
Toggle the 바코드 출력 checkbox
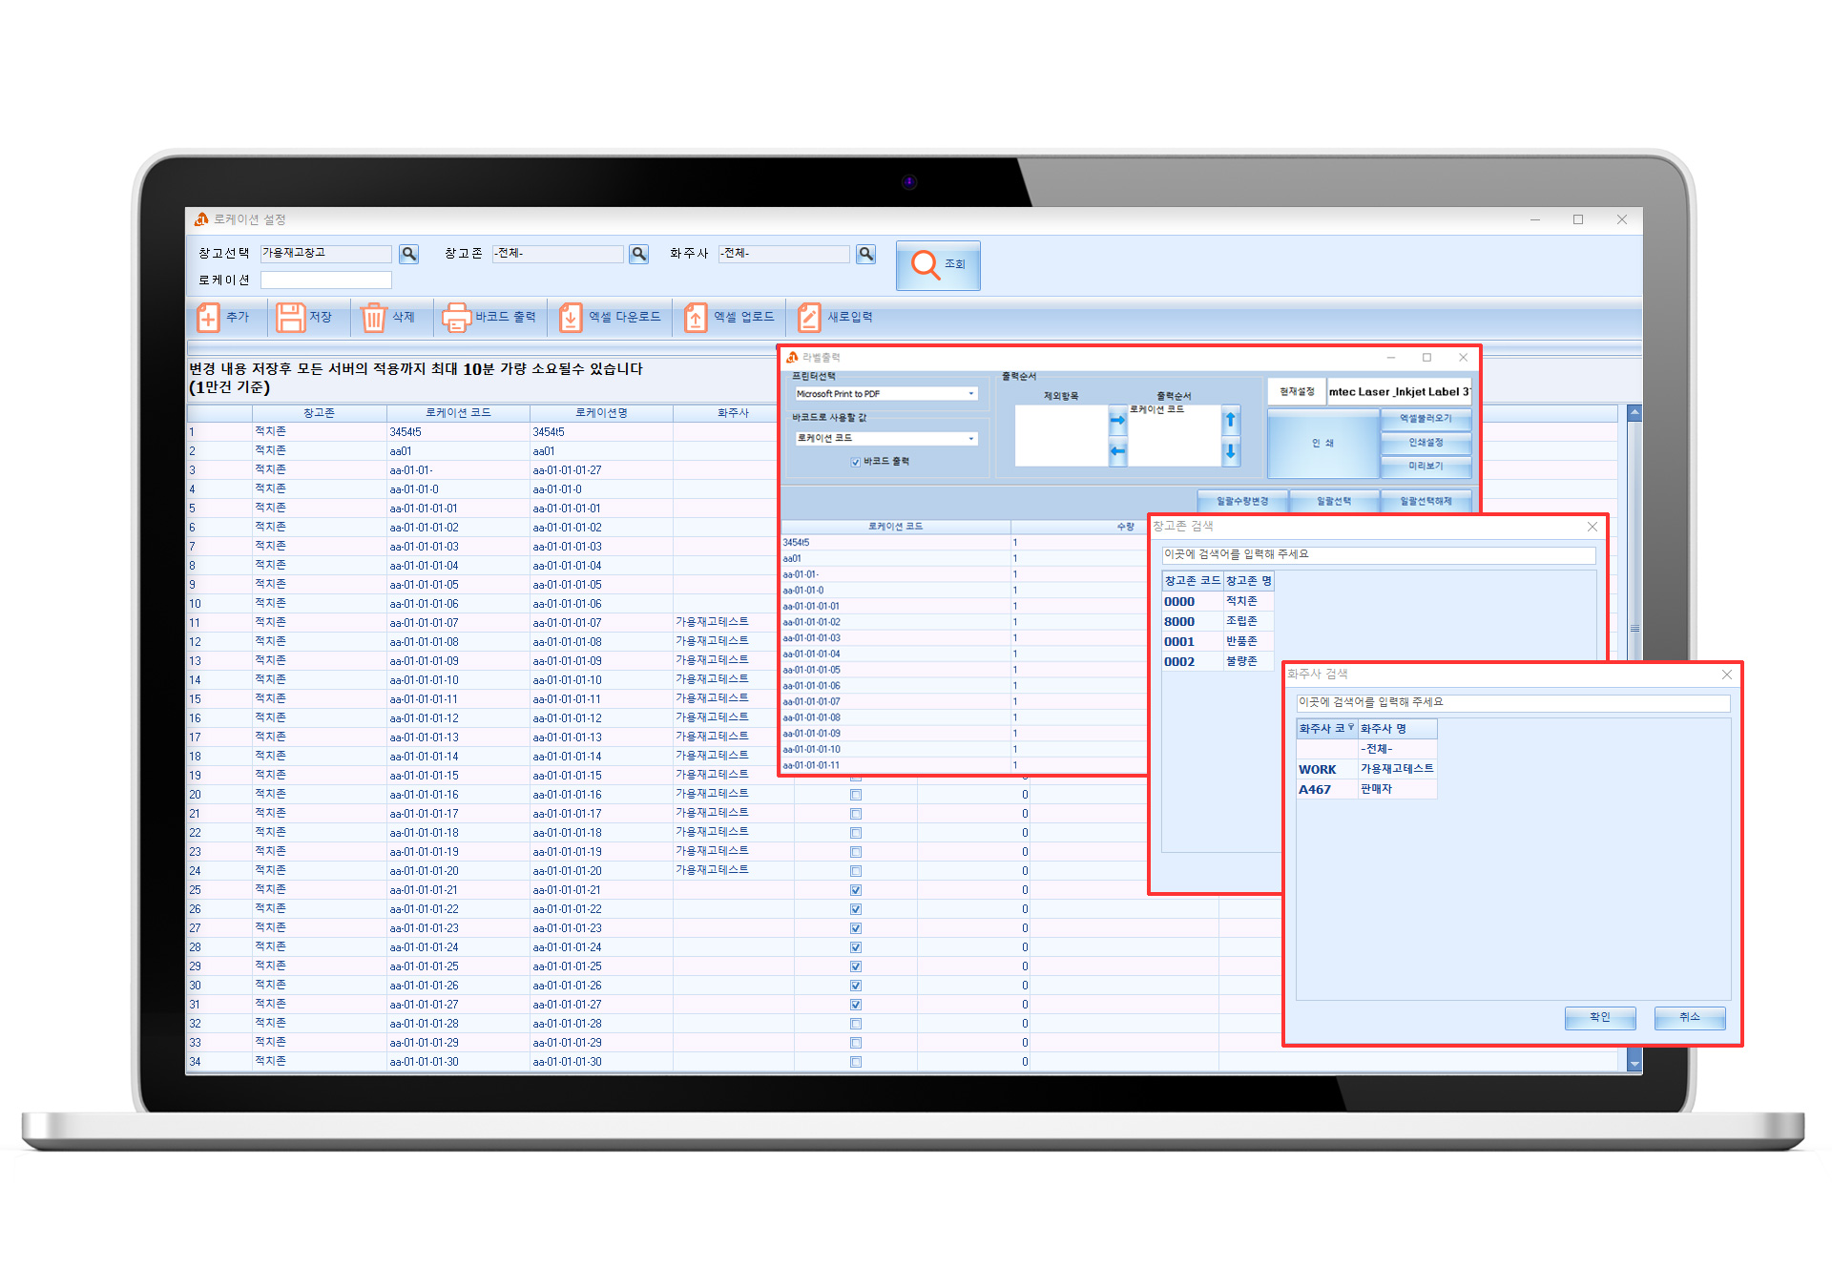click(x=856, y=462)
